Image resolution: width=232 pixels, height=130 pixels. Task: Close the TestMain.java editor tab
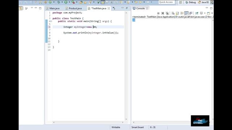click(109, 8)
